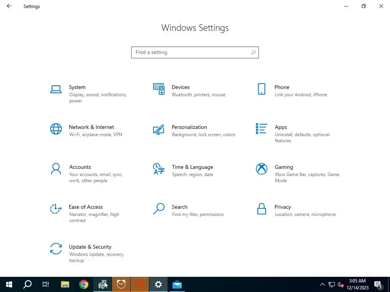Screen dimensions: 390x292
Task: Click the Devices keyboard and speaker icon
Action: pyautogui.click(x=159, y=89)
